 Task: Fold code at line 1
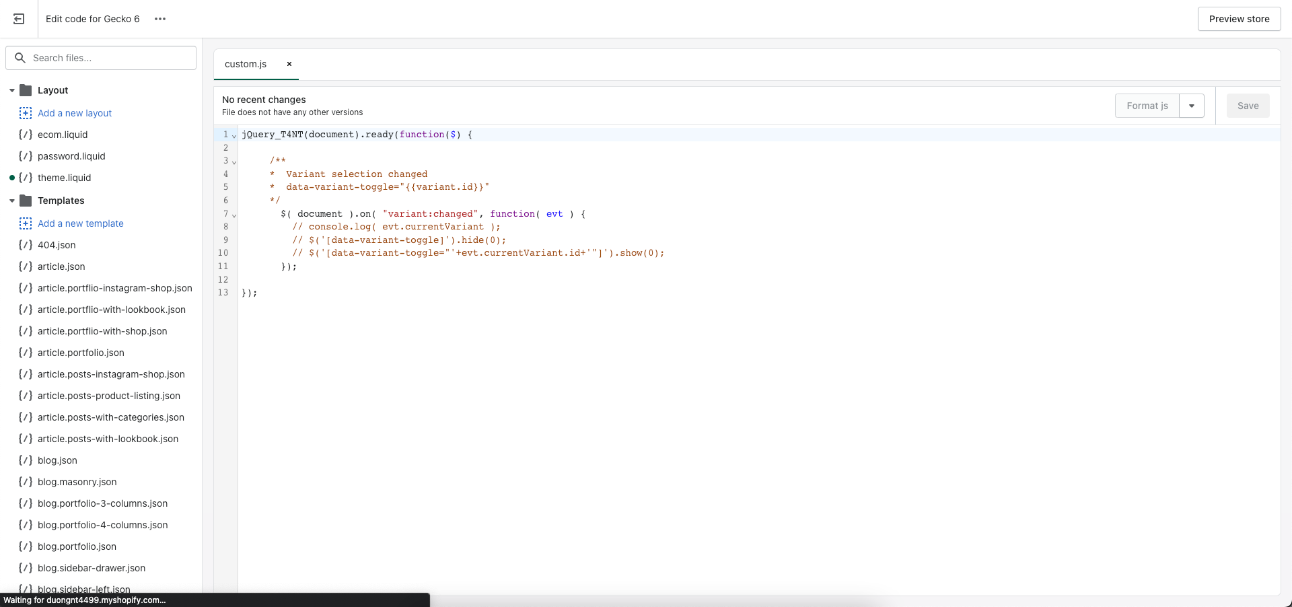(234, 135)
